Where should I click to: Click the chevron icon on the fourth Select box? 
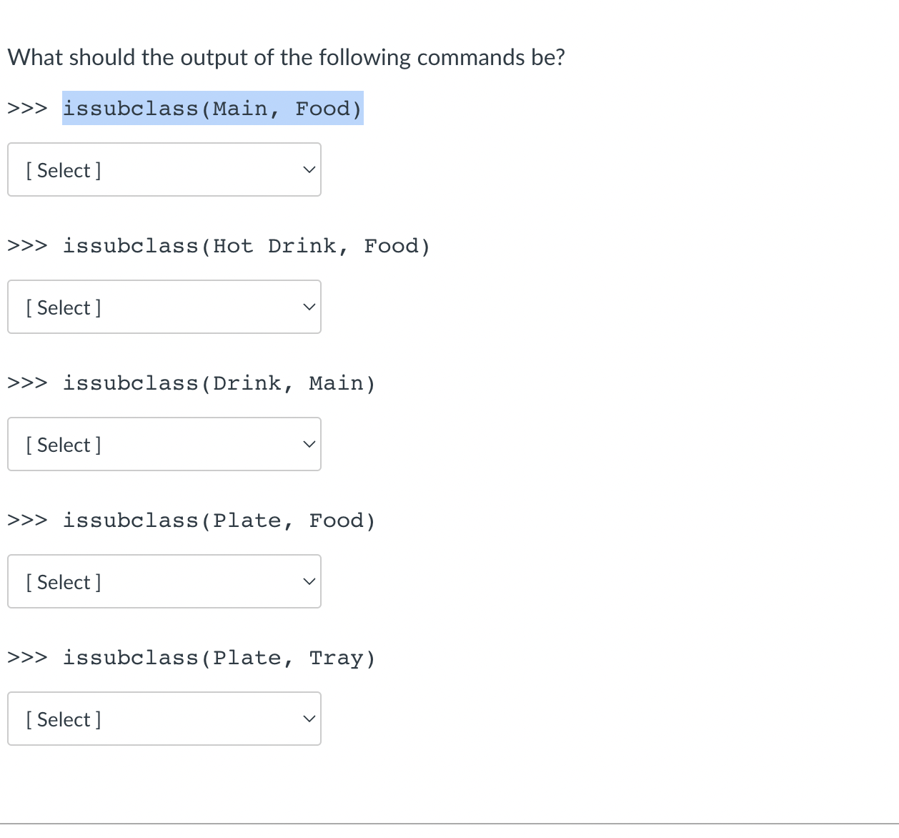click(x=309, y=581)
